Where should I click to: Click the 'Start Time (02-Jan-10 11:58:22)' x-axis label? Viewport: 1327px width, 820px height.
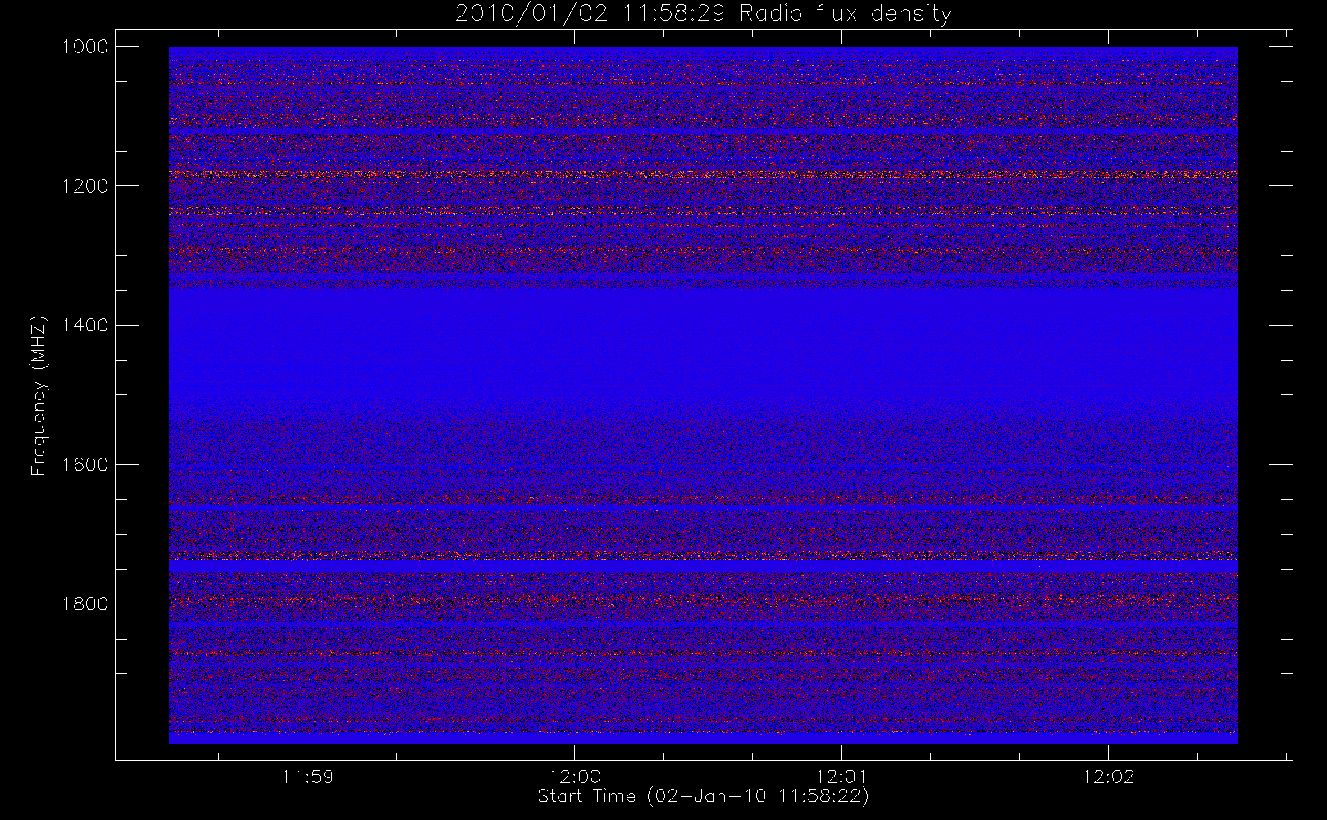(703, 796)
